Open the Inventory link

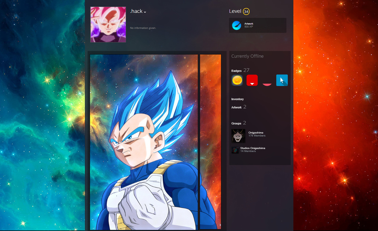tap(237, 99)
